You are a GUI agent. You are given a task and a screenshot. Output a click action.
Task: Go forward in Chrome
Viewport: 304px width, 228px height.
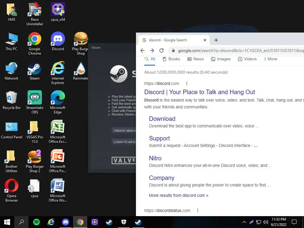pyautogui.click(x=152, y=50)
